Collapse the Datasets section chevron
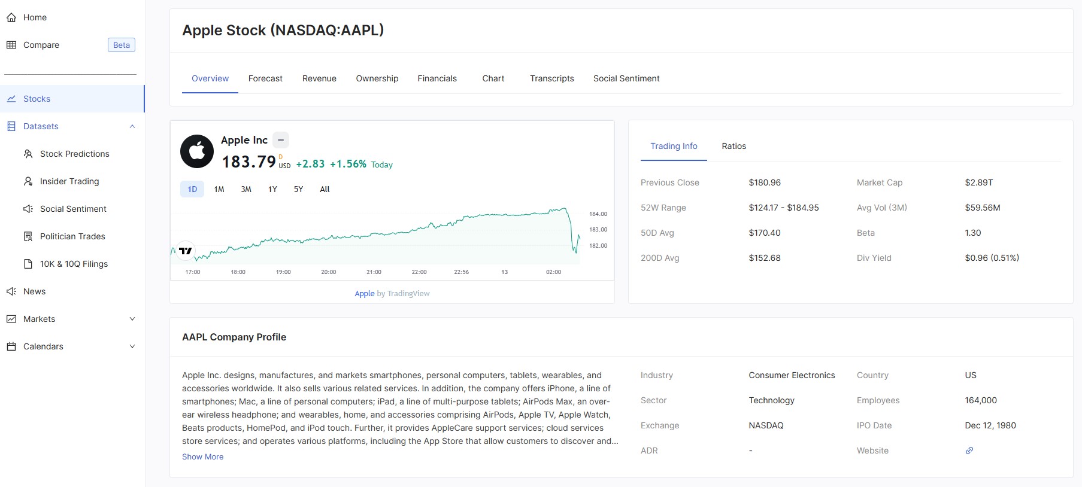 [132, 126]
